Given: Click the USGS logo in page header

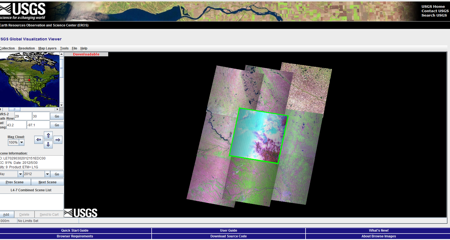Looking at the screenshot, I should 23,11.
